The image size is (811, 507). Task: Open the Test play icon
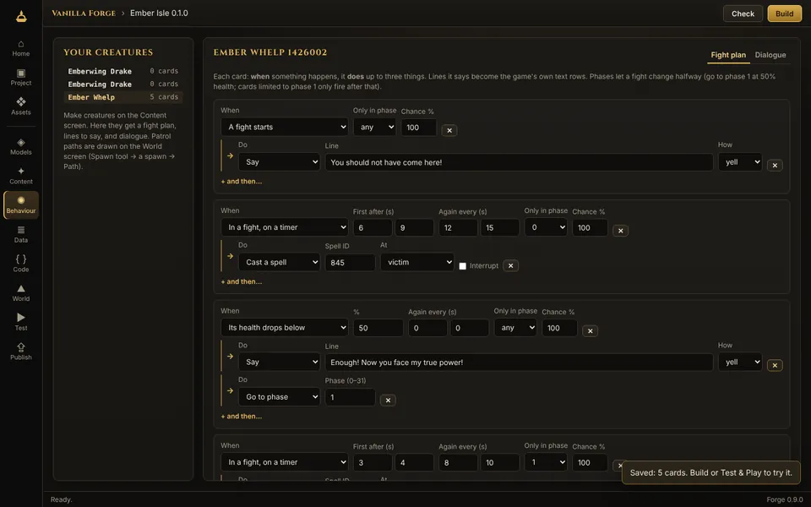pyautogui.click(x=20, y=322)
